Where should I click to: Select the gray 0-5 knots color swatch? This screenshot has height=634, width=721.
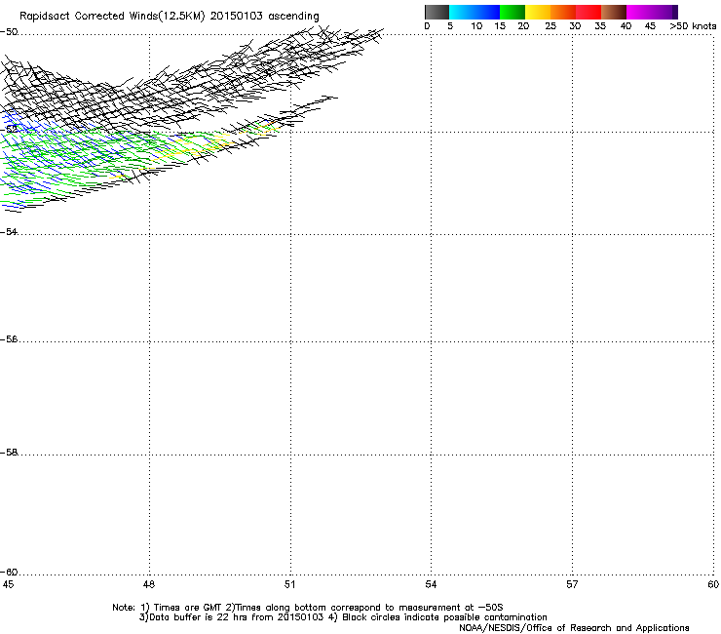pos(436,12)
